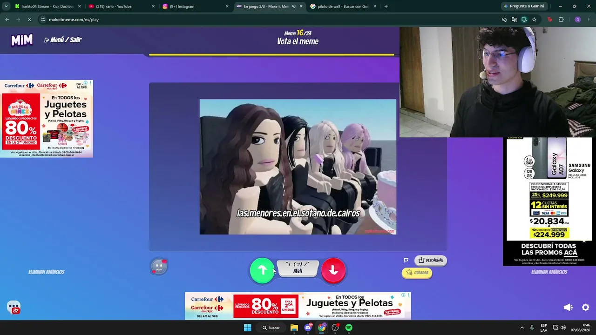Click the taskbar Buscar search box

pyautogui.click(x=271, y=328)
